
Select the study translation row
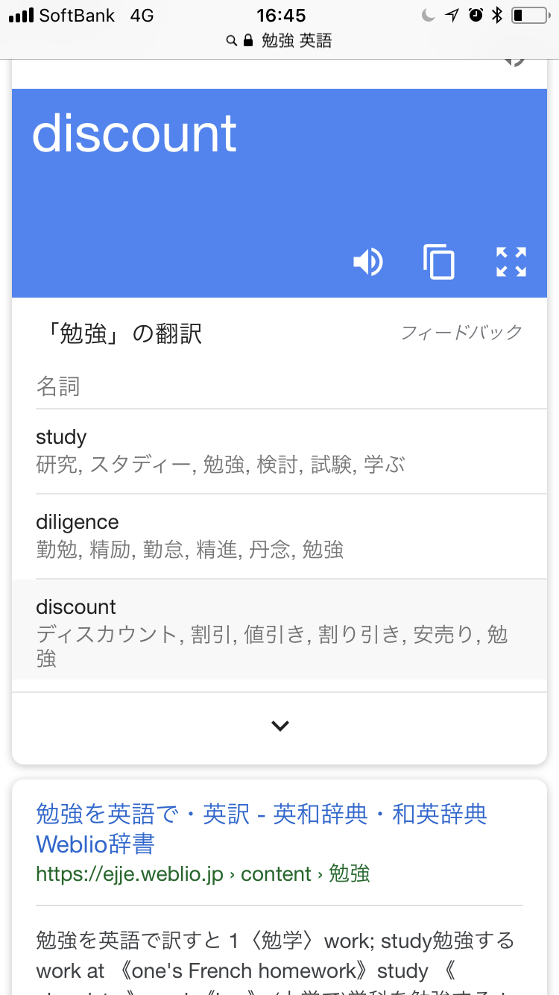[279, 451]
